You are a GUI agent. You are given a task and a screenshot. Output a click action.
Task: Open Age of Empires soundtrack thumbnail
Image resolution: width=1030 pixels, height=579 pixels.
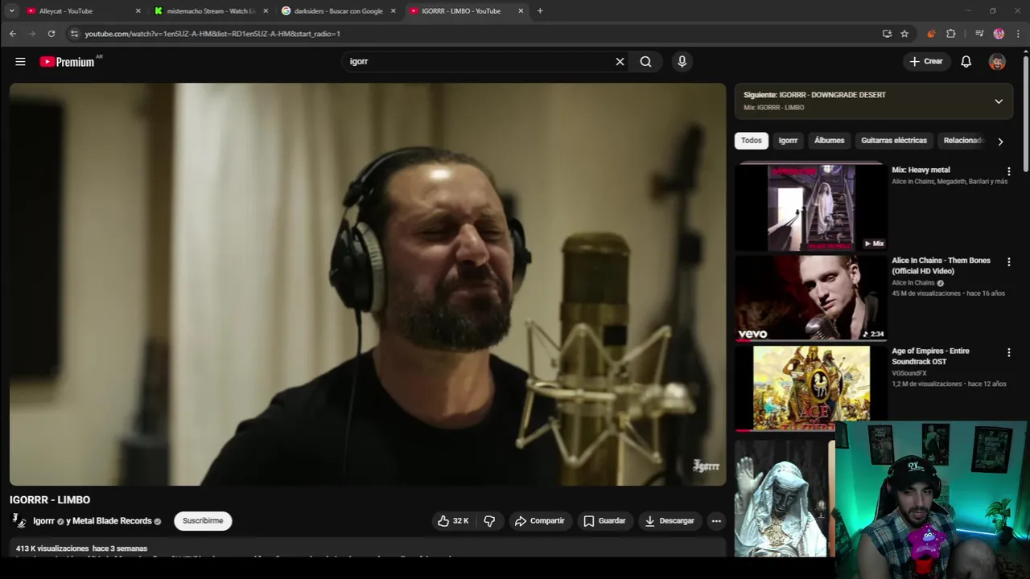pos(810,388)
